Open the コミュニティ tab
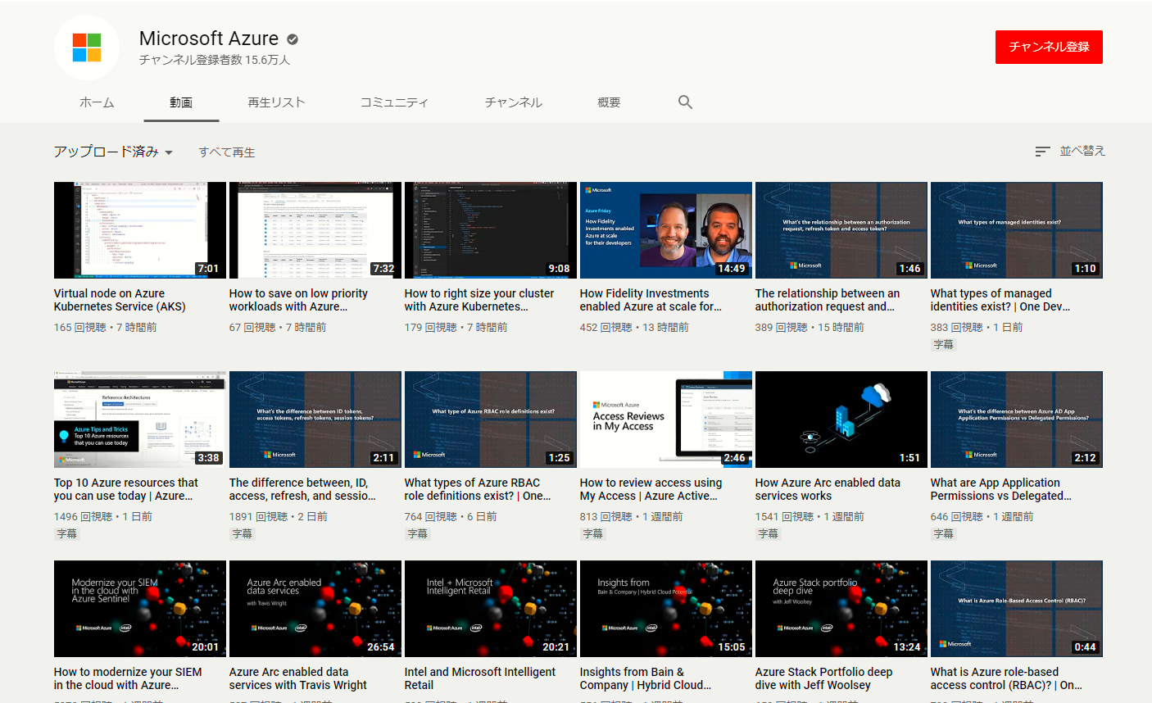 point(394,102)
